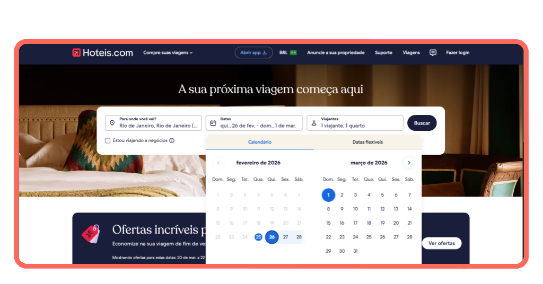This screenshot has height=284, width=543.
Task: Click Fazer login
Action: (458, 52)
